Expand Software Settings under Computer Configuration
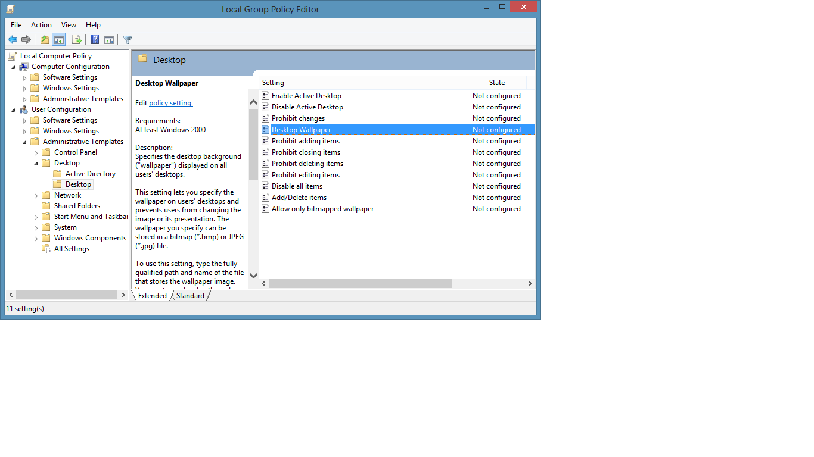Image resolution: width=814 pixels, height=457 pixels. [x=25, y=77]
